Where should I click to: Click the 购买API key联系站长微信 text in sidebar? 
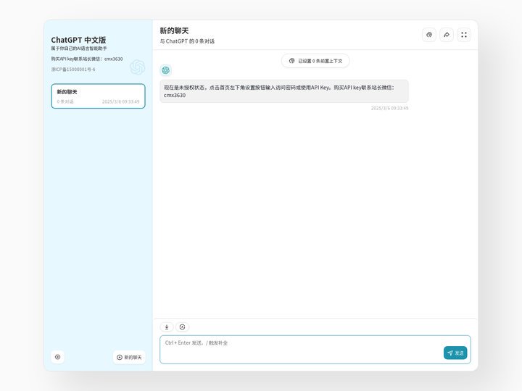[87, 59]
